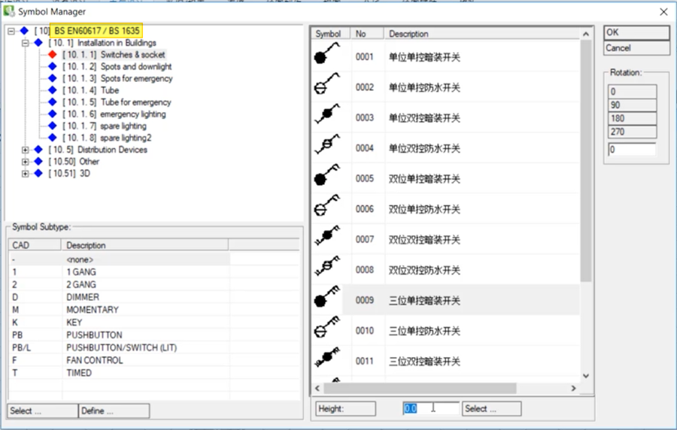Click blue diamond icon beside 3D node

pyautogui.click(x=38, y=174)
